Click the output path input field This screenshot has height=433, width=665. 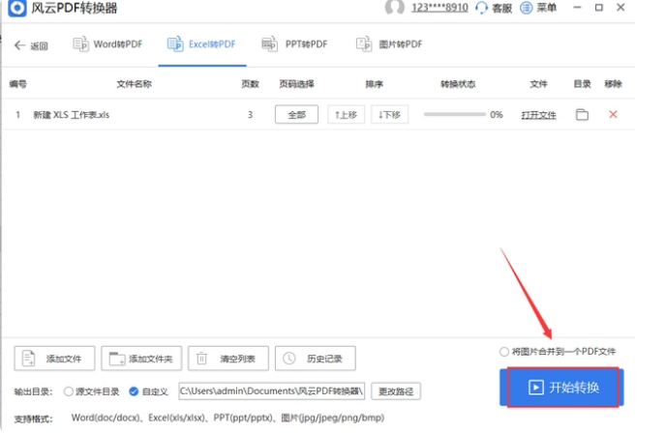pyautogui.click(x=271, y=391)
